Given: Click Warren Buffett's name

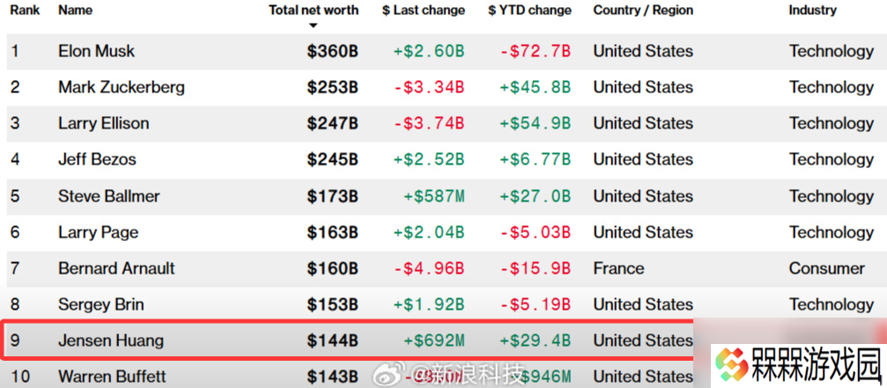Looking at the screenshot, I should (x=113, y=377).
